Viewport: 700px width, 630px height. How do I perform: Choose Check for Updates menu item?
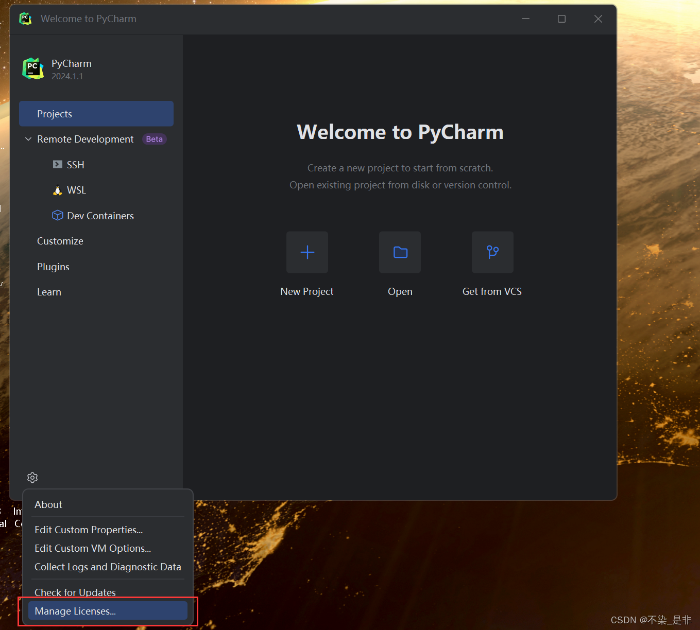pyautogui.click(x=108, y=592)
